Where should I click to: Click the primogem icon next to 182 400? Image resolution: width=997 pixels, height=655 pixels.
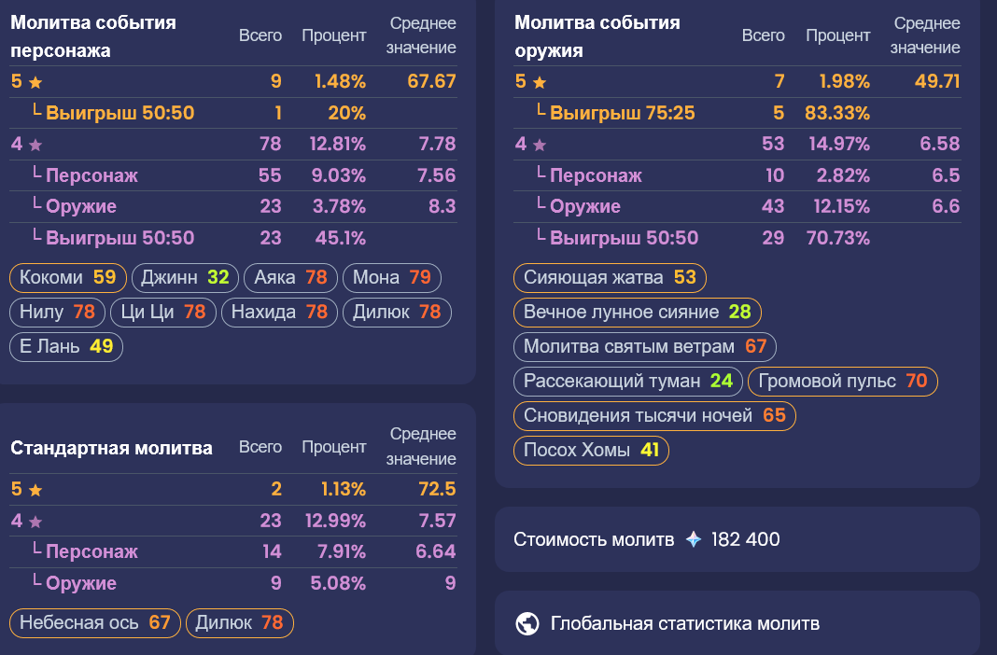693,539
